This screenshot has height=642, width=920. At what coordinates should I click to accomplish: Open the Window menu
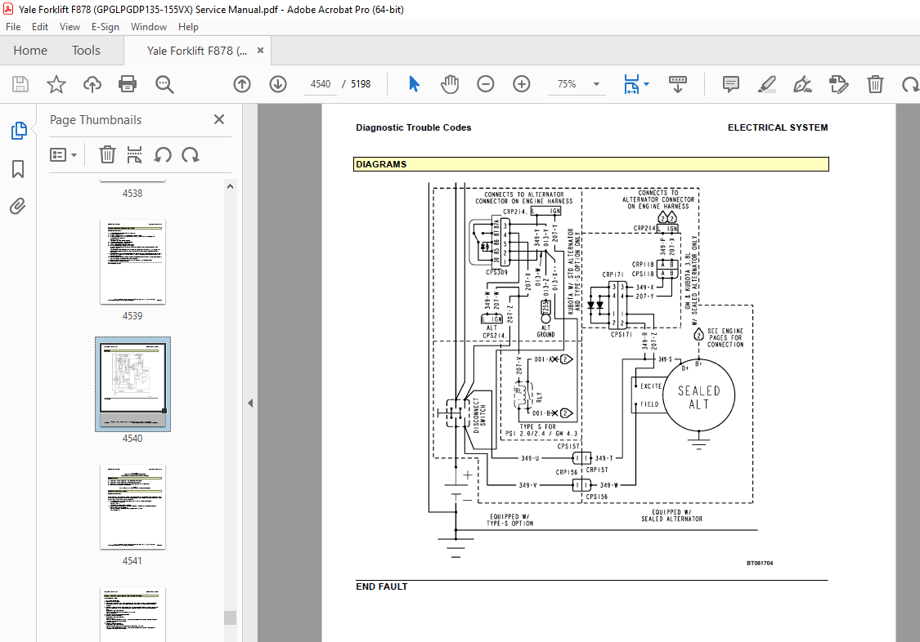tap(149, 27)
